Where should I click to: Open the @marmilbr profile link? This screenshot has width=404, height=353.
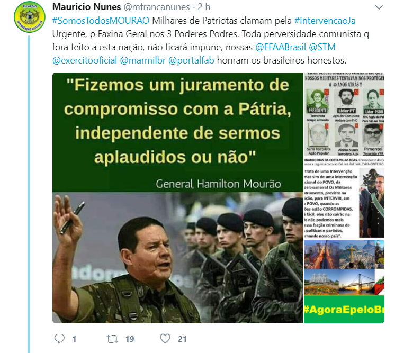(143, 60)
